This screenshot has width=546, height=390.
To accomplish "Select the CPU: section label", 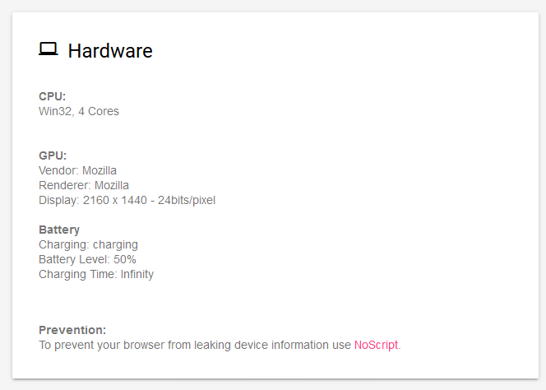I will point(52,96).
